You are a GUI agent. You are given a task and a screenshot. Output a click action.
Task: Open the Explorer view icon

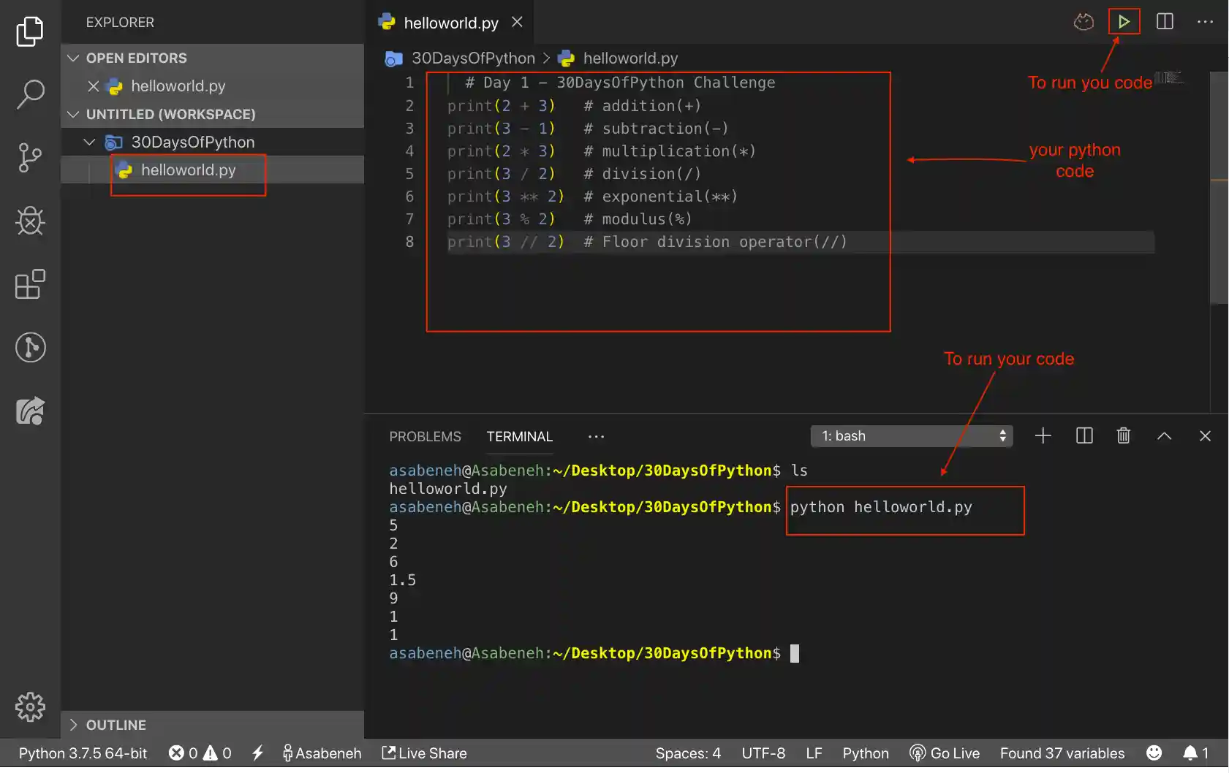[30, 31]
